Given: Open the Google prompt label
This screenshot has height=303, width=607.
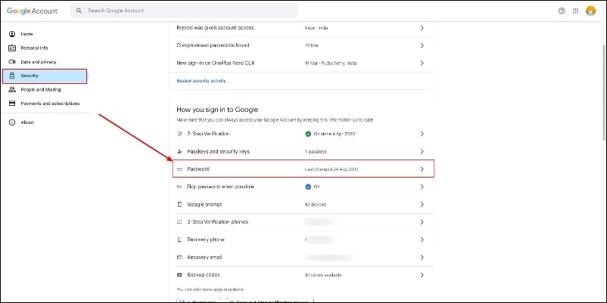Looking at the screenshot, I should click(204, 205).
